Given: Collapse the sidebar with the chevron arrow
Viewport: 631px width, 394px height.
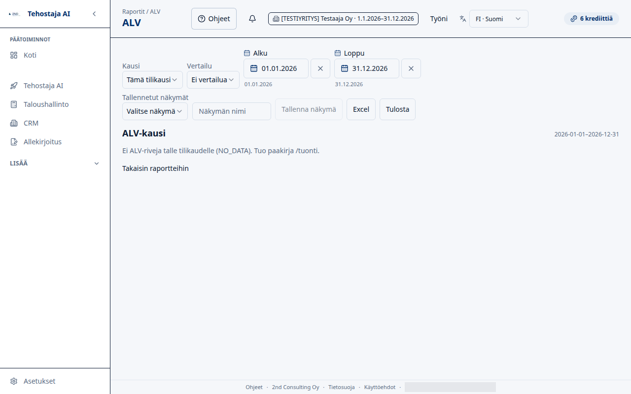Looking at the screenshot, I should tap(94, 14).
